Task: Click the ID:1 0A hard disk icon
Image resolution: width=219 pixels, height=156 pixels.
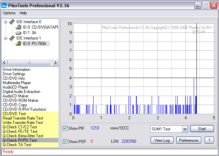Action: point(18,33)
